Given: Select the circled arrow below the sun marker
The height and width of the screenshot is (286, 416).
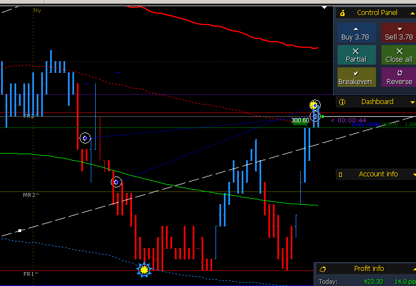Looking at the screenshot, I should pos(315,116).
